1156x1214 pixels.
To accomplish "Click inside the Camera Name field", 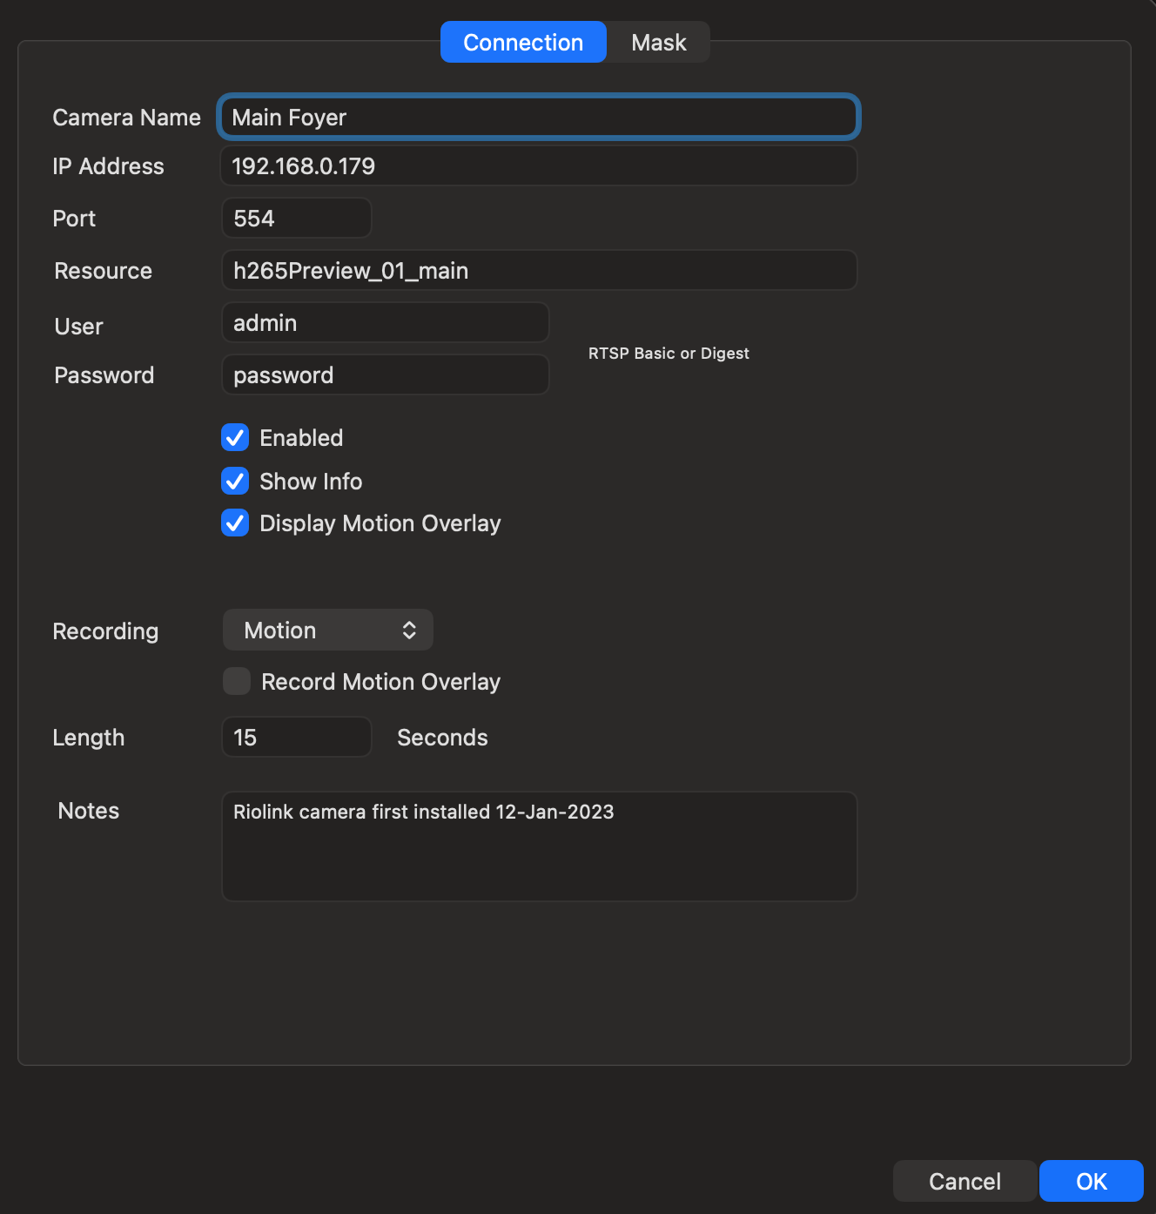I will [x=538, y=117].
